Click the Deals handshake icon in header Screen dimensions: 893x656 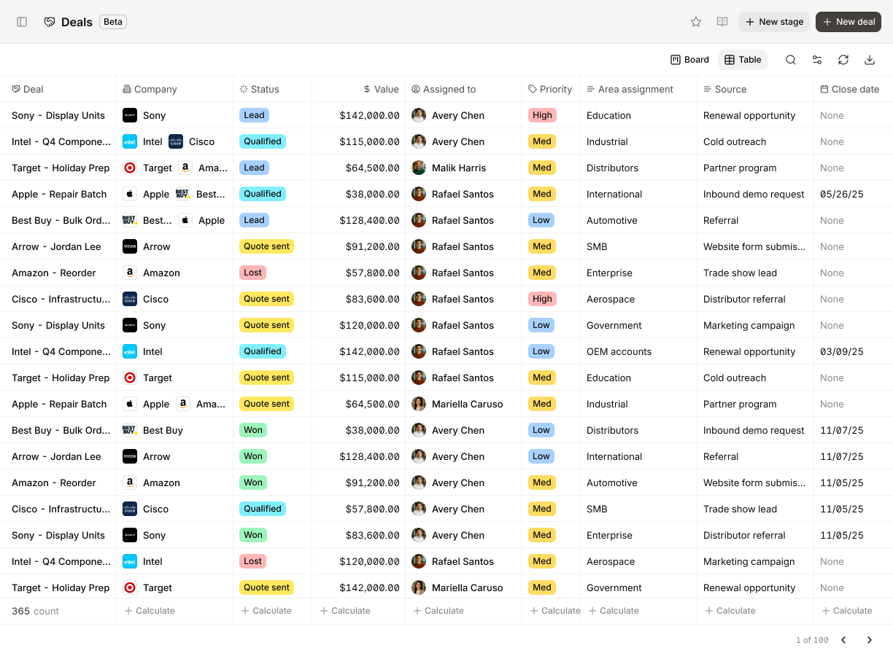coord(50,22)
